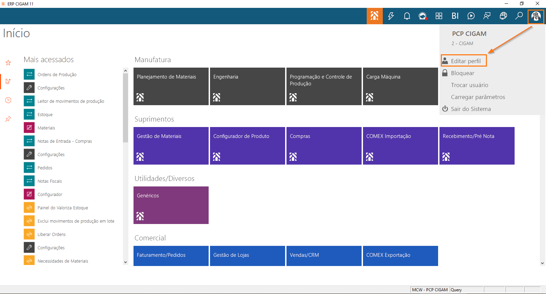Open the magnifying glass search icon

click(519, 16)
